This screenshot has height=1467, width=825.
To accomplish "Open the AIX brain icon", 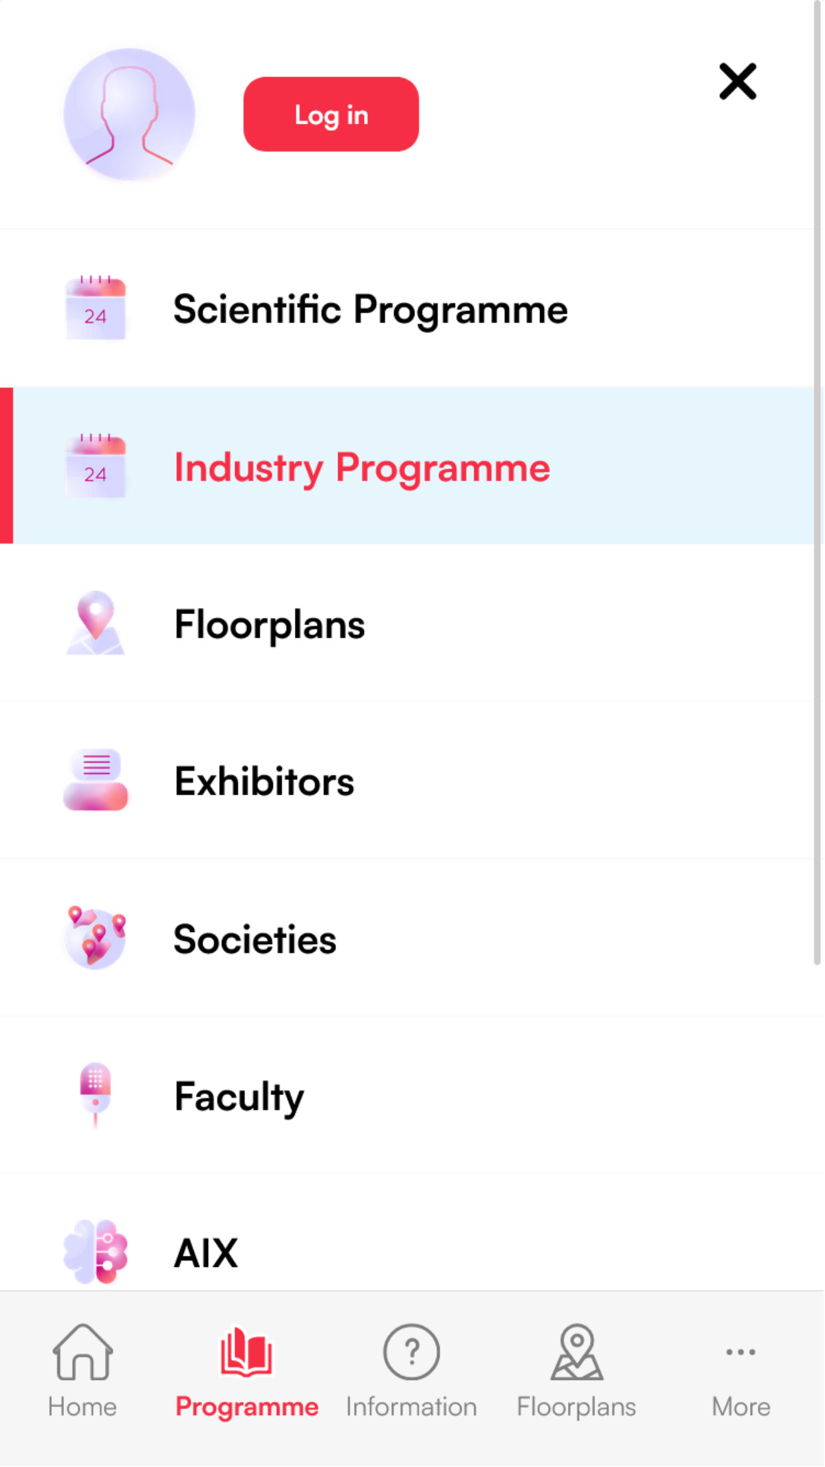I will coord(96,1252).
